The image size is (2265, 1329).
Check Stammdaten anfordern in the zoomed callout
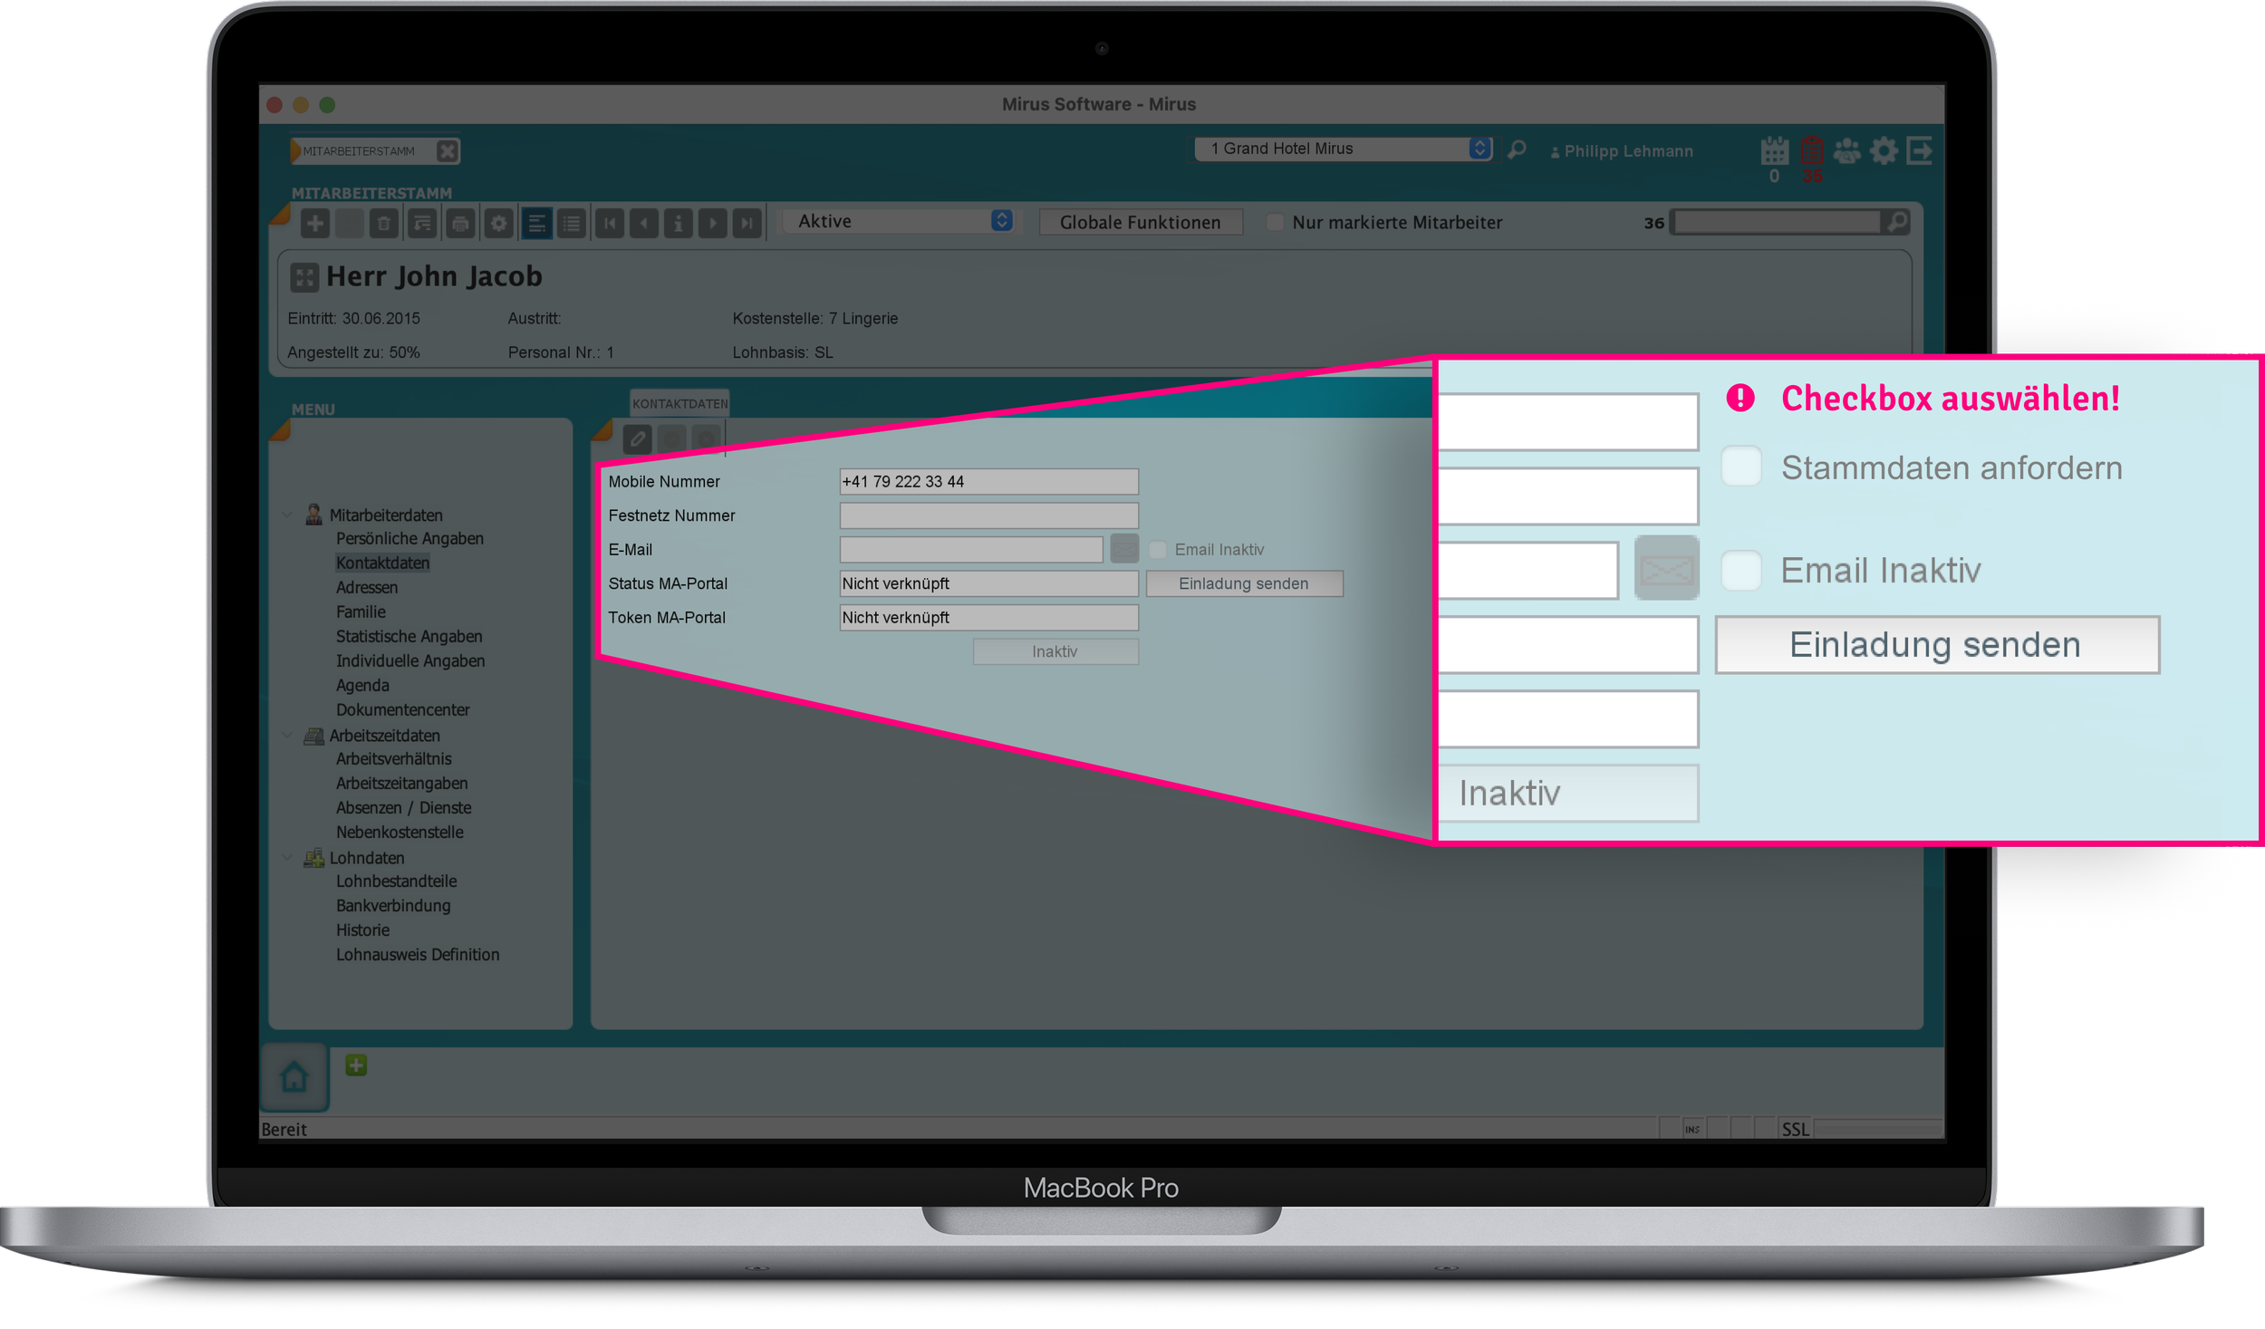(x=1740, y=467)
